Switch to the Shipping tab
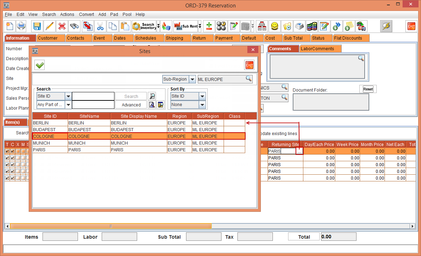This screenshot has width=421, height=256. pos(174,38)
